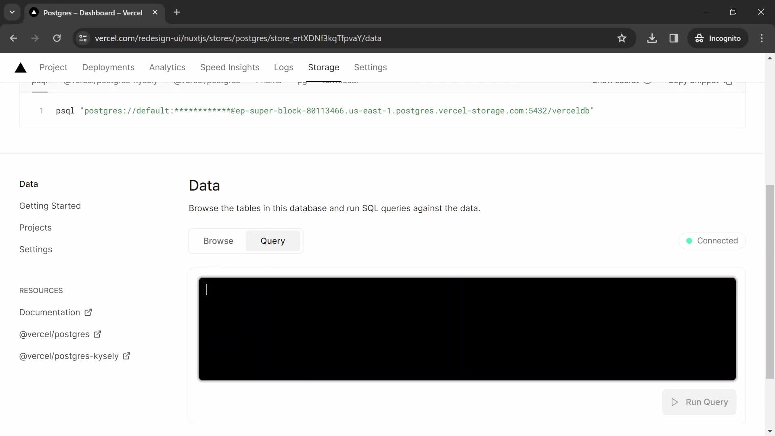Click the Documentation external link icon
Image resolution: width=775 pixels, height=436 pixels.
(88, 312)
